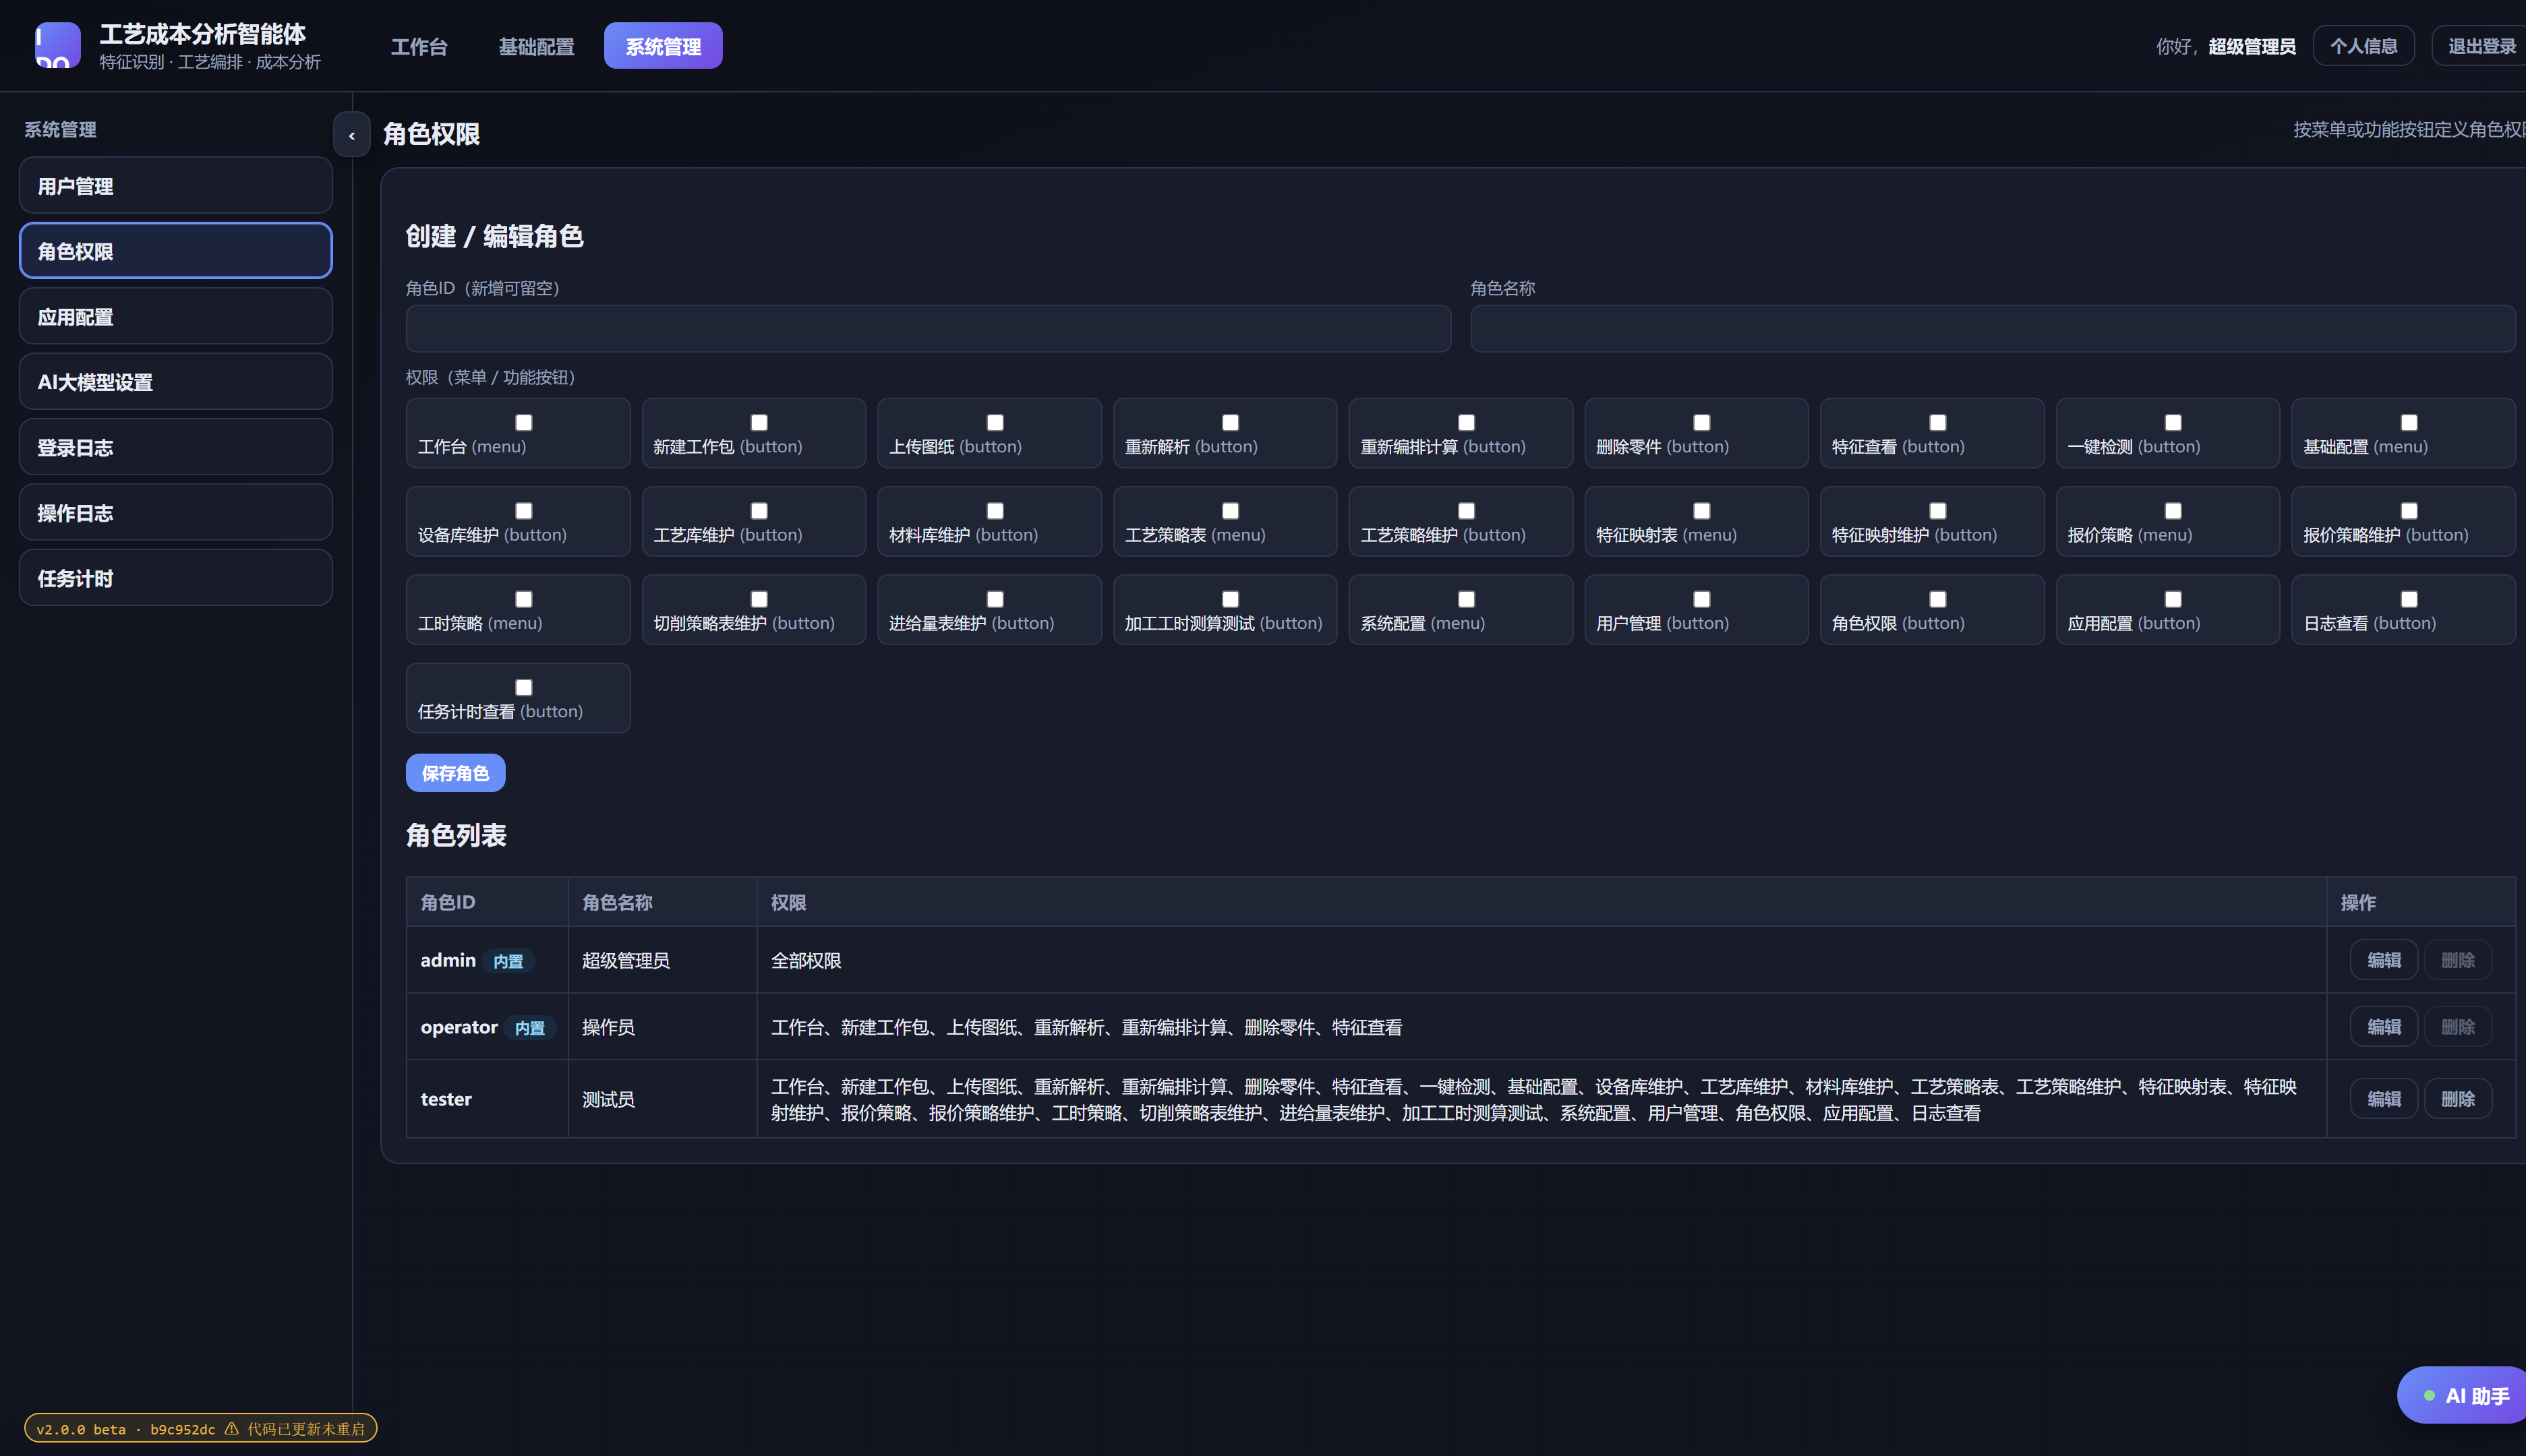Screen dimensions: 2526x1456
Task: Select the 报价策略 (menu) checkbox
Action: (2173, 511)
